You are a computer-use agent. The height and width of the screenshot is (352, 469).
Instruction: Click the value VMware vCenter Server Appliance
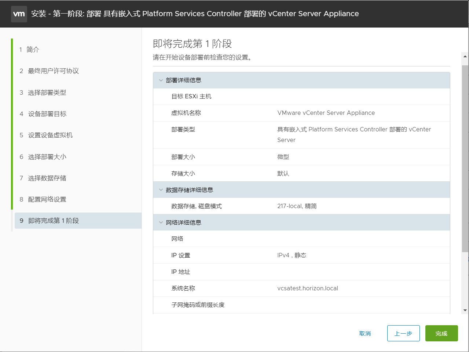click(326, 113)
